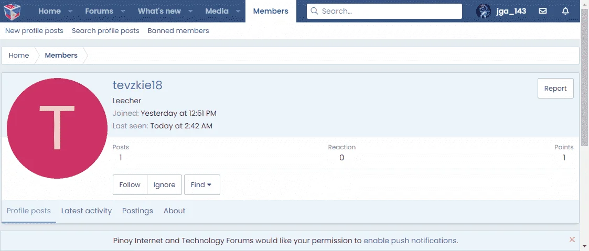
Task: Open Banned members link
Action: tap(178, 31)
